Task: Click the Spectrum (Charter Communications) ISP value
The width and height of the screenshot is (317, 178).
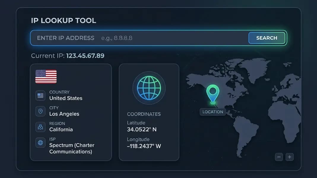Action: 72,148
